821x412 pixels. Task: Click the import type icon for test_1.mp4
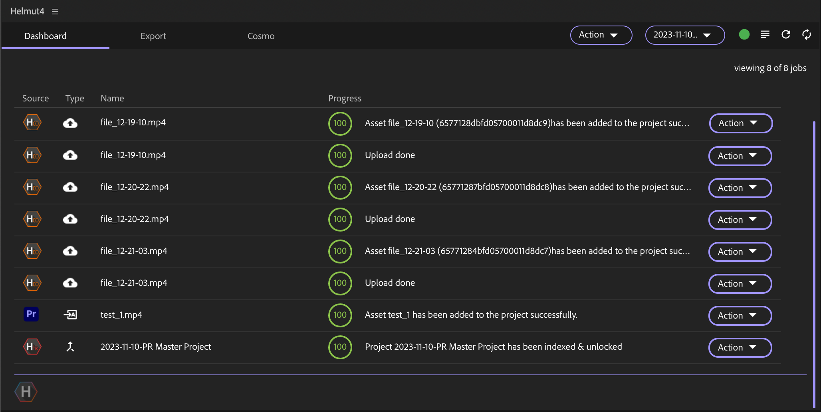(70, 315)
